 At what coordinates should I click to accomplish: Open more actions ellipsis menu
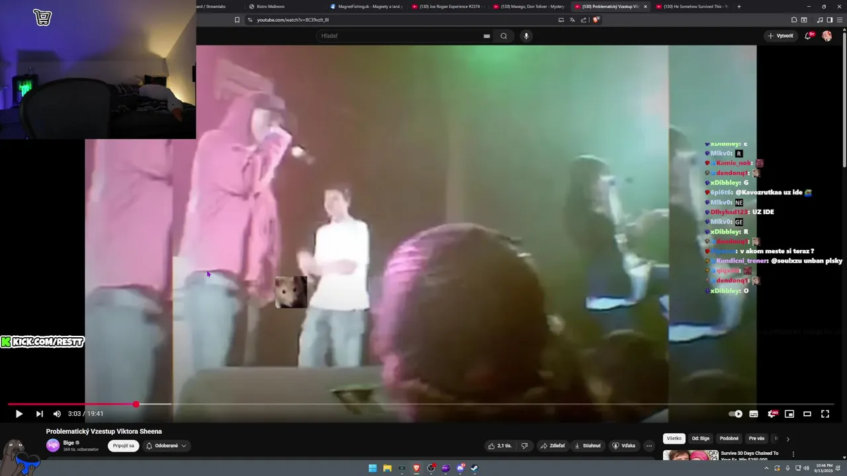point(649,446)
